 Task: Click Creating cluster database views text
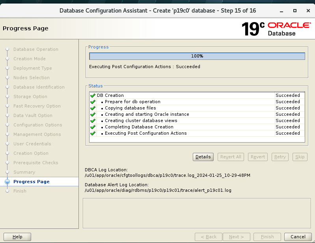141,121
